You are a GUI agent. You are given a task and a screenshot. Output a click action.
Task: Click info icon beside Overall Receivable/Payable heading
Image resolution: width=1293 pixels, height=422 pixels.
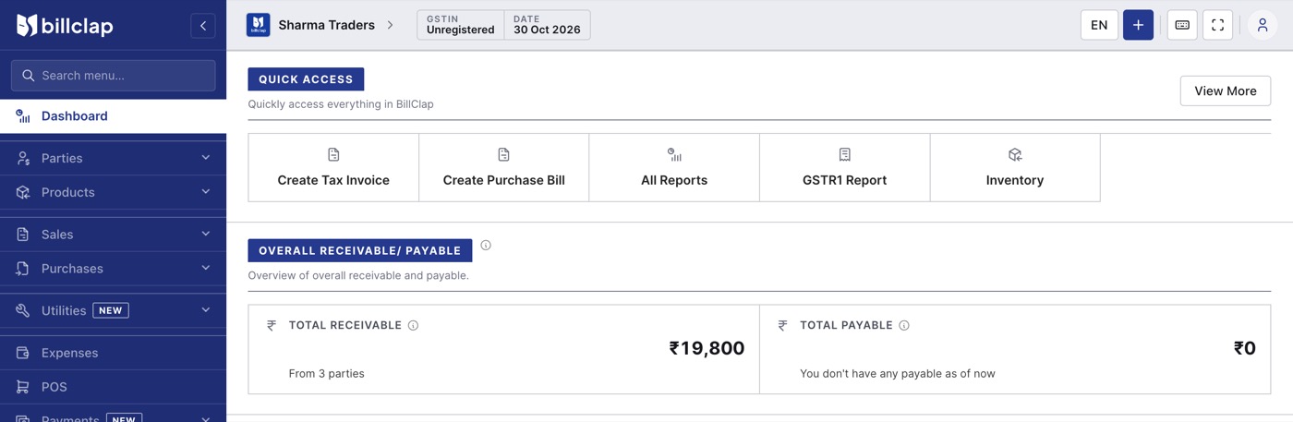(486, 246)
